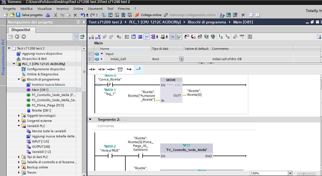Image resolution: width=322 pixels, height=176 pixels.
Task: Collapse the Test s71200 test 2 project node
Action: (9, 48)
